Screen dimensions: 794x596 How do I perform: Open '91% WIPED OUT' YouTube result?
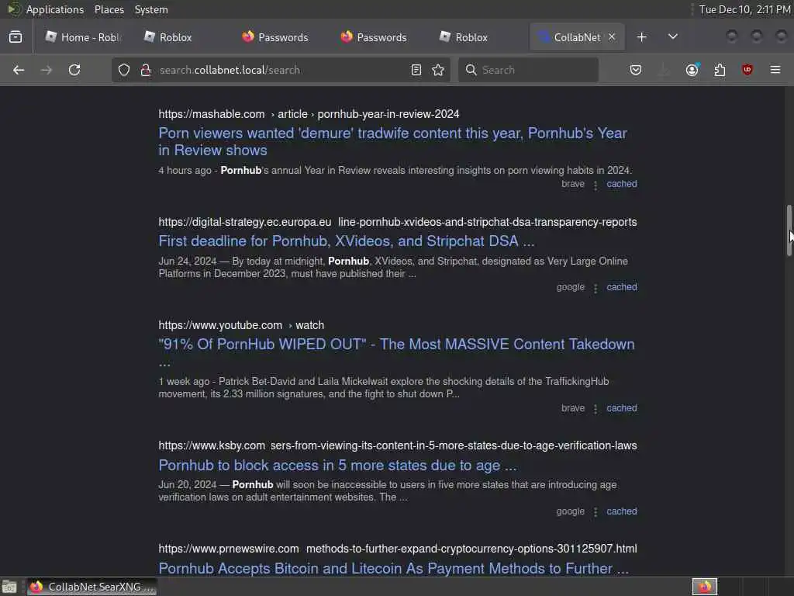pyautogui.click(x=396, y=352)
